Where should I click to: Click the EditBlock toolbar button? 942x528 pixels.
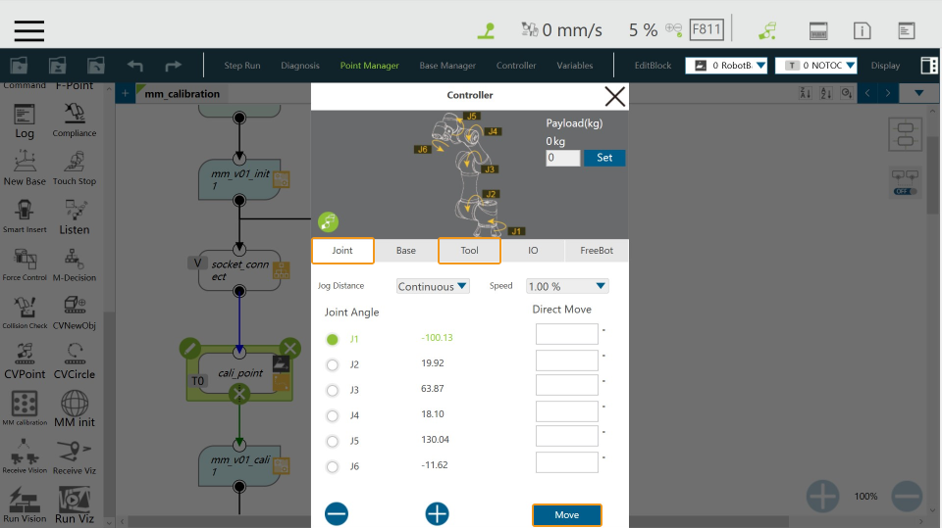pyautogui.click(x=653, y=66)
